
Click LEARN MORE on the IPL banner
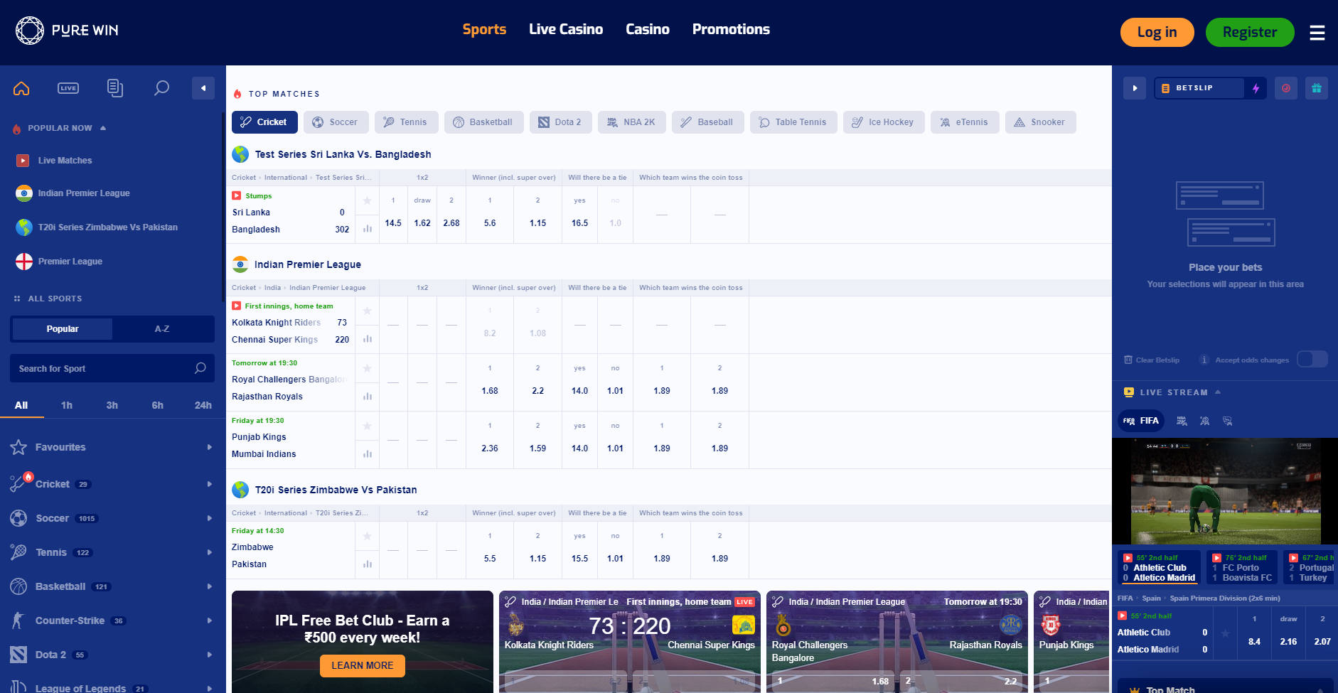363,665
